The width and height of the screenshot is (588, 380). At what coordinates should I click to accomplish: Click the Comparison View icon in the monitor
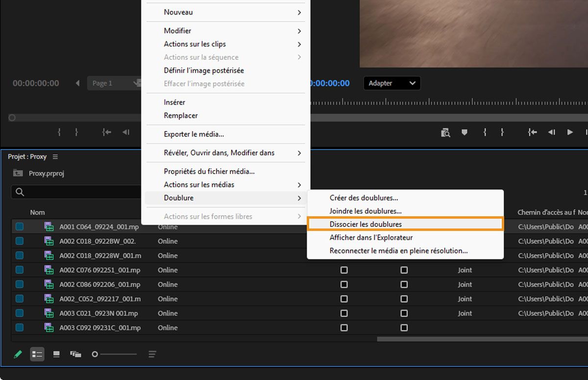[x=445, y=132]
